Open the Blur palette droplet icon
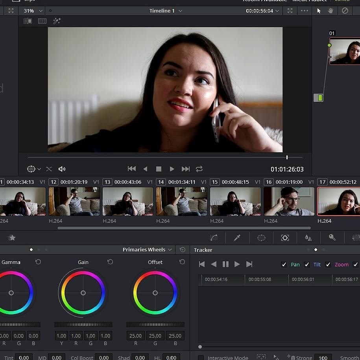This screenshot has width=360, height=360. pos(308,238)
